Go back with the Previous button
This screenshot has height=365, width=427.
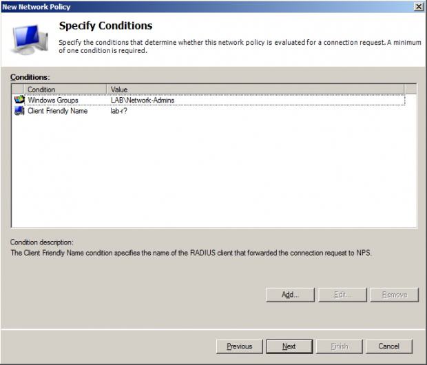click(x=240, y=346)
